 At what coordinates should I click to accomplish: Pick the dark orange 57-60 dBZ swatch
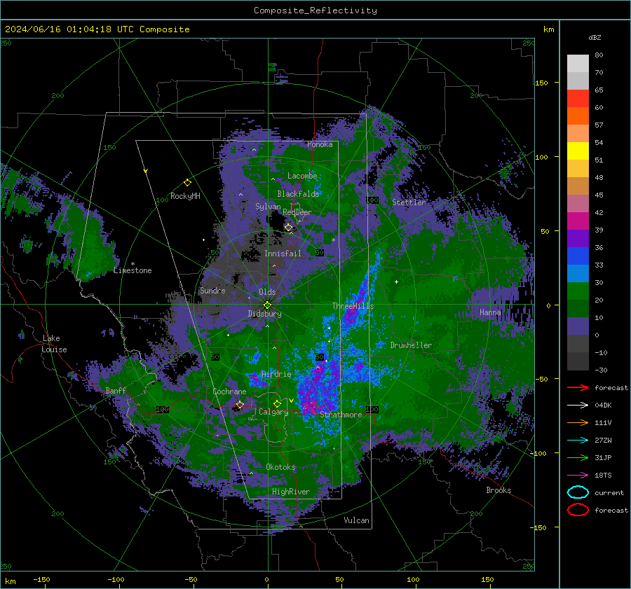point(578,116)
